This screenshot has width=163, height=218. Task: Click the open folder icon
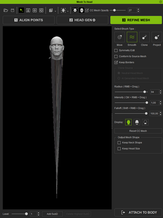6,10
